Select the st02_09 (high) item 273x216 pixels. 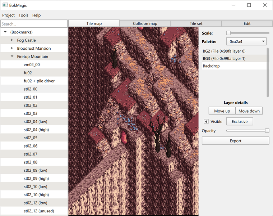click(34, 178)
